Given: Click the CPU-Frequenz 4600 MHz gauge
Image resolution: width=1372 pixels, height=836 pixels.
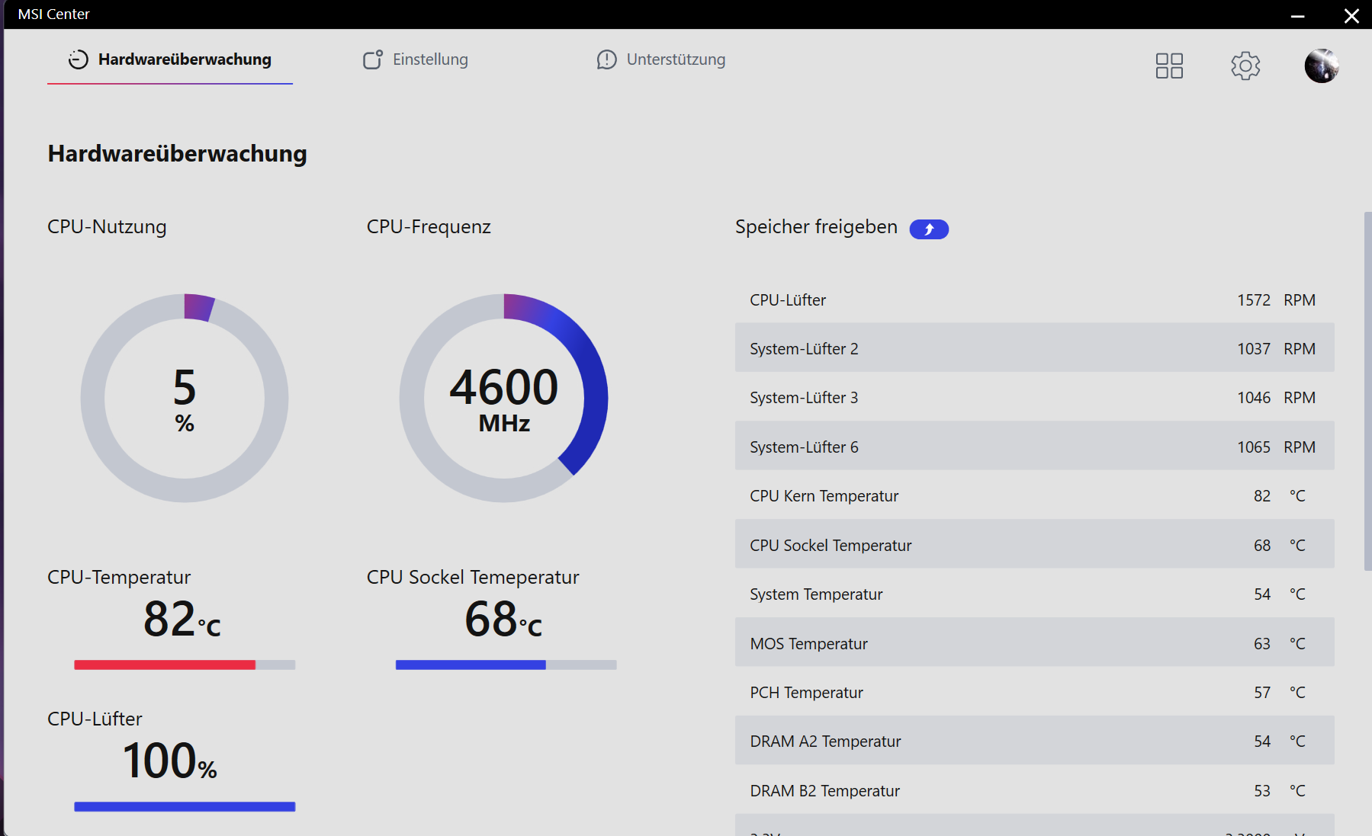Looking at the screenshot, I should [x=503, y=398].
